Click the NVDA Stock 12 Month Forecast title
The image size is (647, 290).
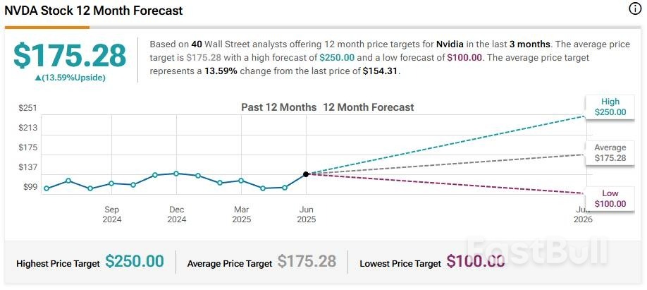93,11
